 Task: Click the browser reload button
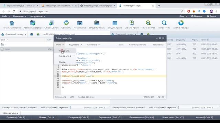pyautogui.click(x=14, y=11)
